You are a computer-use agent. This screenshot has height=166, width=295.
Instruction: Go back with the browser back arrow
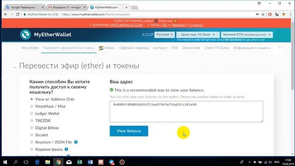click(6, 14)
